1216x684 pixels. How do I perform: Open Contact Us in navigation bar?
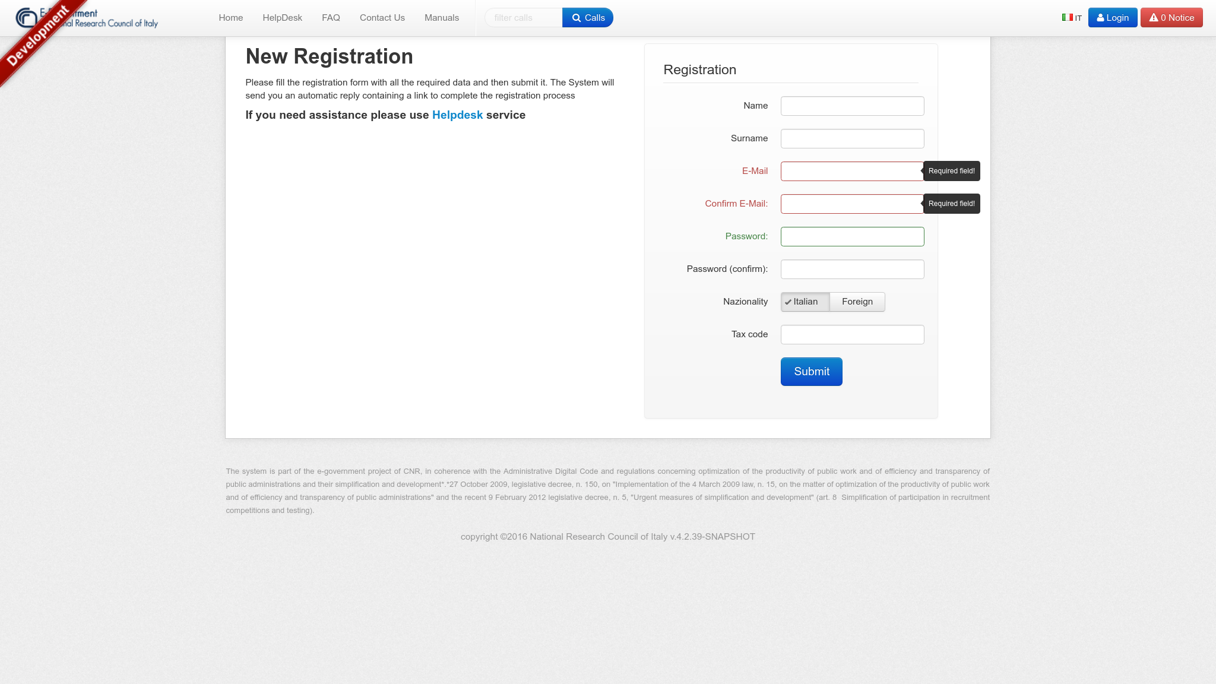click(382, 18)
